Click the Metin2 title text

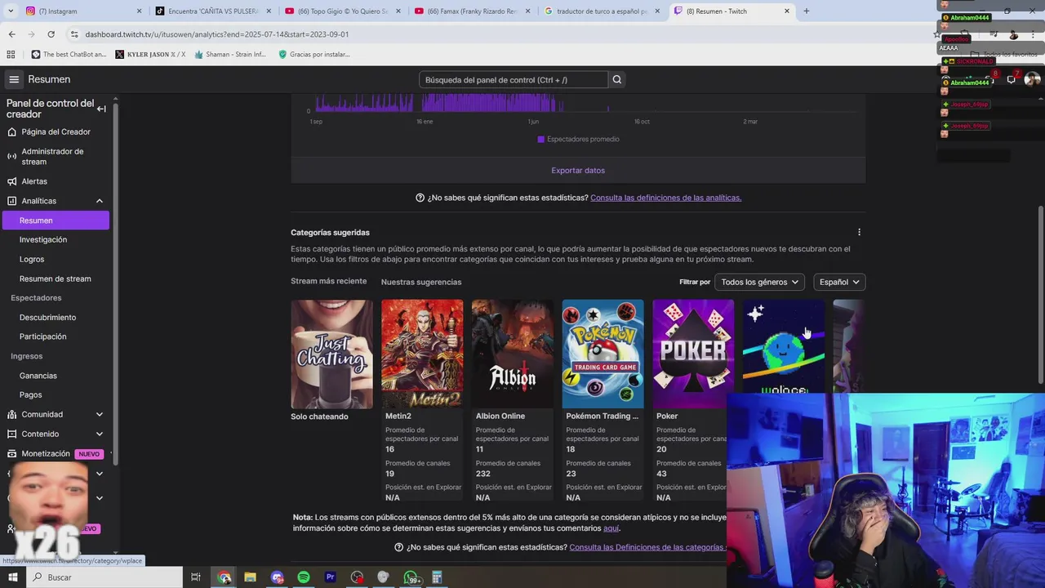coord(398,416)
